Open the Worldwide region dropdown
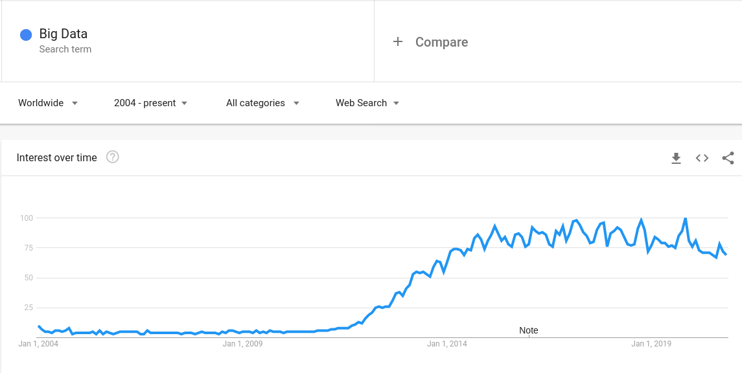The width and height of the screenshot is (742, 373). pos(48,103)
